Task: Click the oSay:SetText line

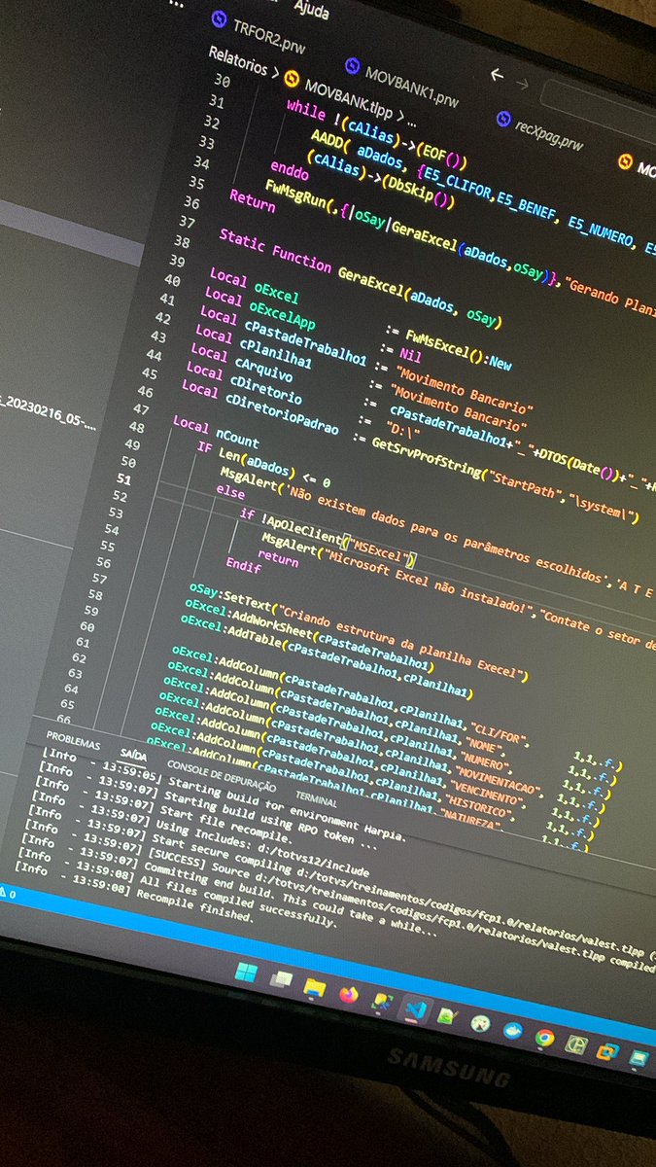Action: 358,630
